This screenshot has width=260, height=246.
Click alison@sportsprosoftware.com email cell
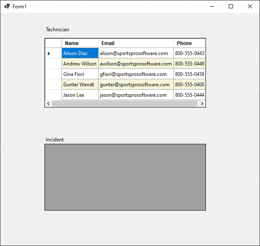click(136, 53)
